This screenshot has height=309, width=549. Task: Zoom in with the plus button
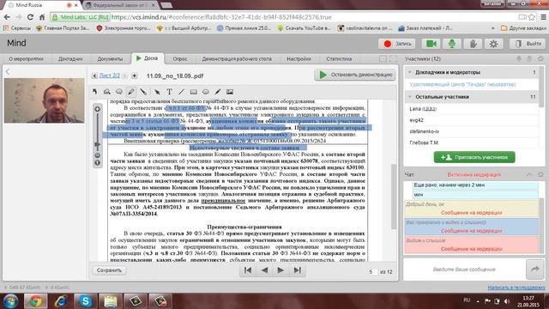click(x=97, y=109)
